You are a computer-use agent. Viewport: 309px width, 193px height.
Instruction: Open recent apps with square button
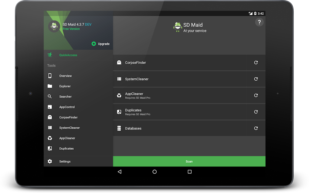(x=190, y=172)
